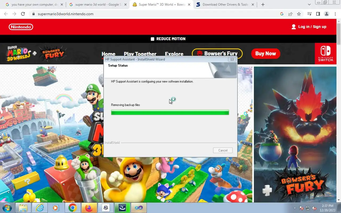The width and height of the screenshot is (341, 213).
Task: Close the 'Super Mario 3D World + Bowser' tab
Action: click(189, 5)
